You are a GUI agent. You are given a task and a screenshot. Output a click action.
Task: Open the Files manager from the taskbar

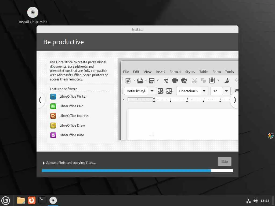click(x=21, y=200)
